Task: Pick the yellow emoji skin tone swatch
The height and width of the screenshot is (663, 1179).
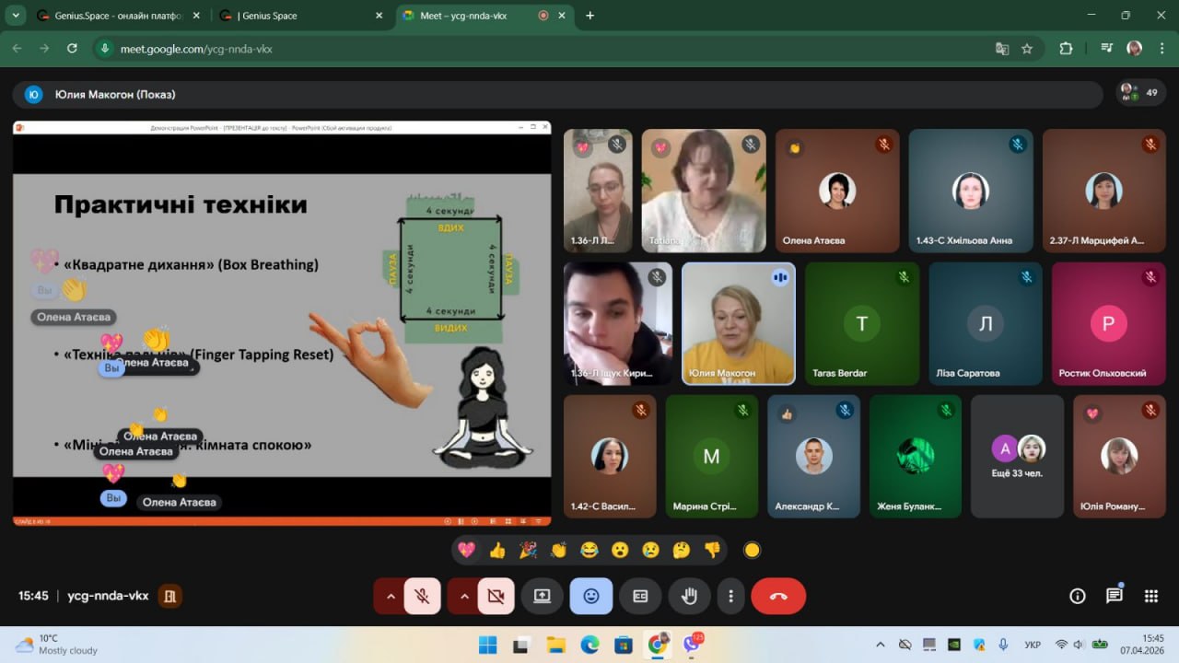Action: (x=752, y=551)
